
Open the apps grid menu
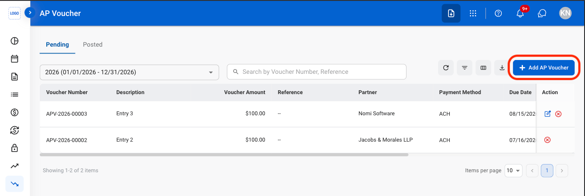pyautogui.click(x=473, y=13)
